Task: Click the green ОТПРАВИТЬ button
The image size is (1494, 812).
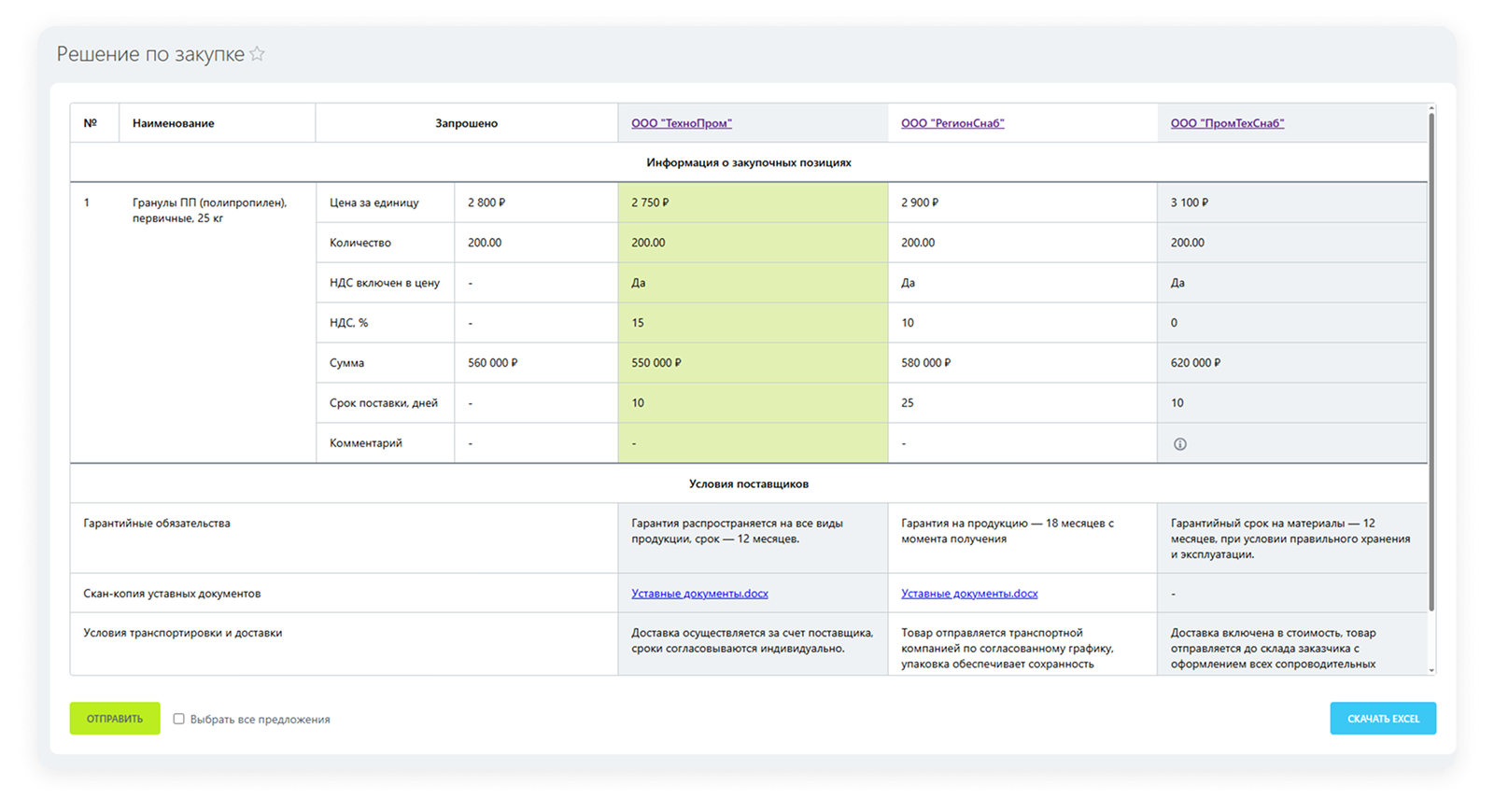Action: pos(115,719)
